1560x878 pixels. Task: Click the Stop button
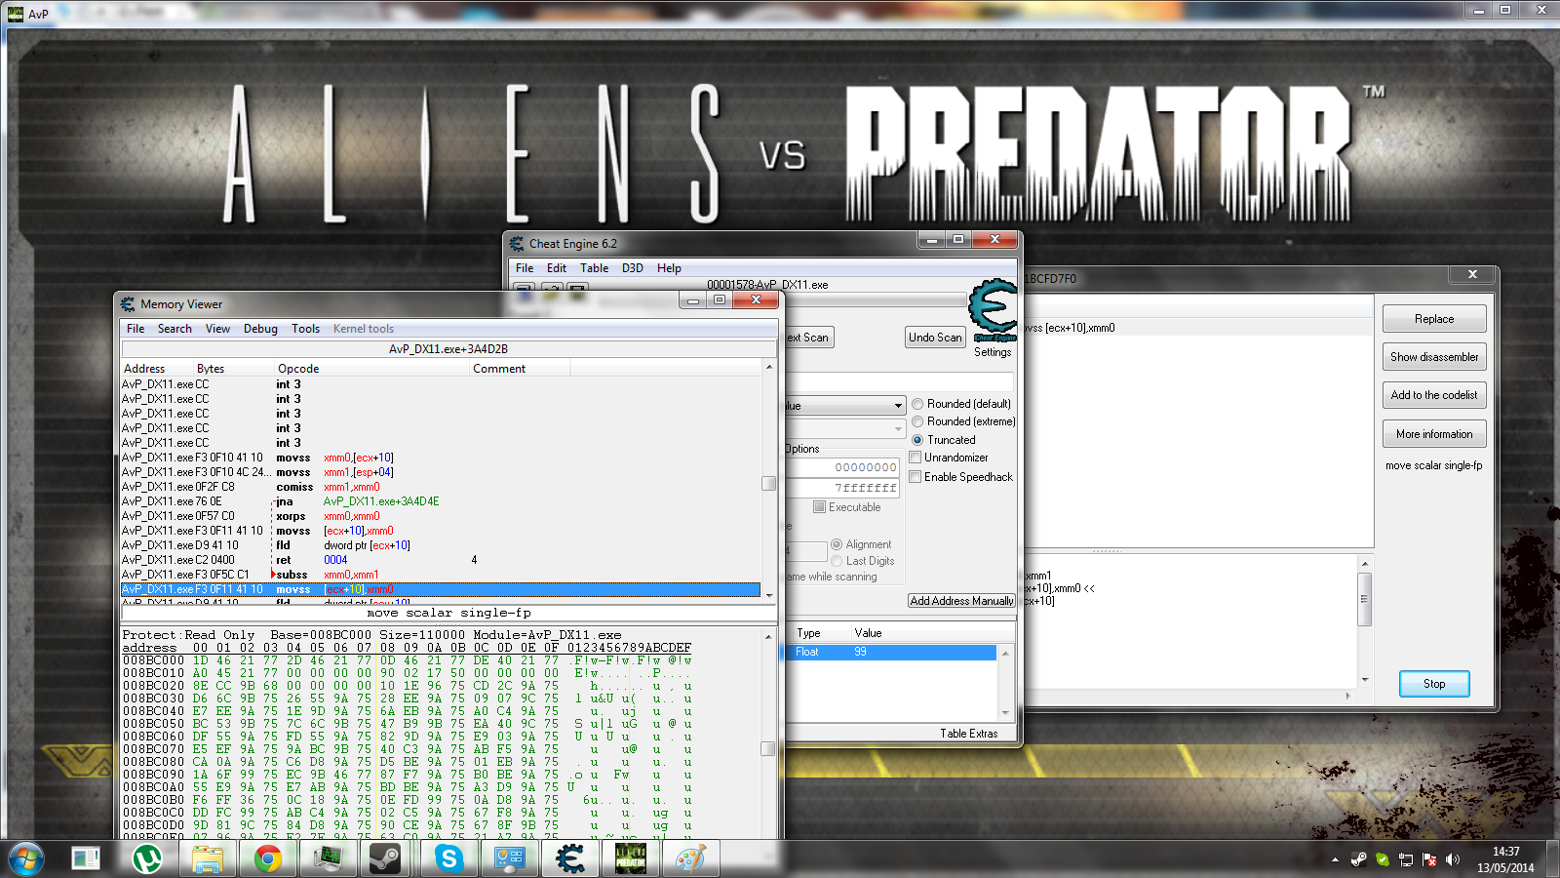click(x=1434, y=684)
